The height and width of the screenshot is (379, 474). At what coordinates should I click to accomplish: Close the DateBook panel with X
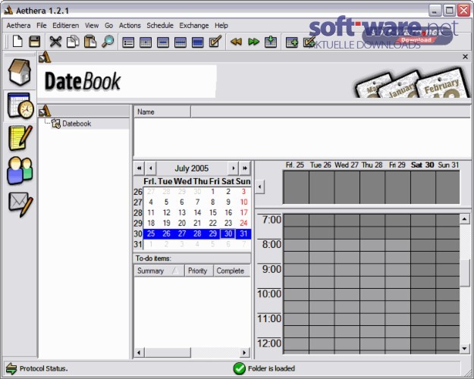coord(465,57)
